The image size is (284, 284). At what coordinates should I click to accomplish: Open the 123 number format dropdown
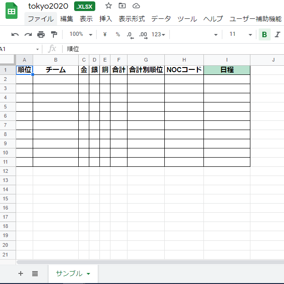coord(158,34)
